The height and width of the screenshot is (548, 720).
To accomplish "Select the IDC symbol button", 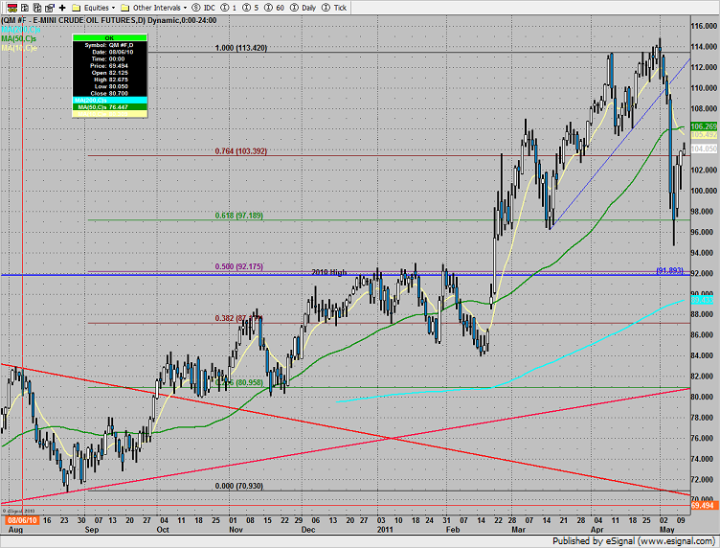I will tap(204, 8).
